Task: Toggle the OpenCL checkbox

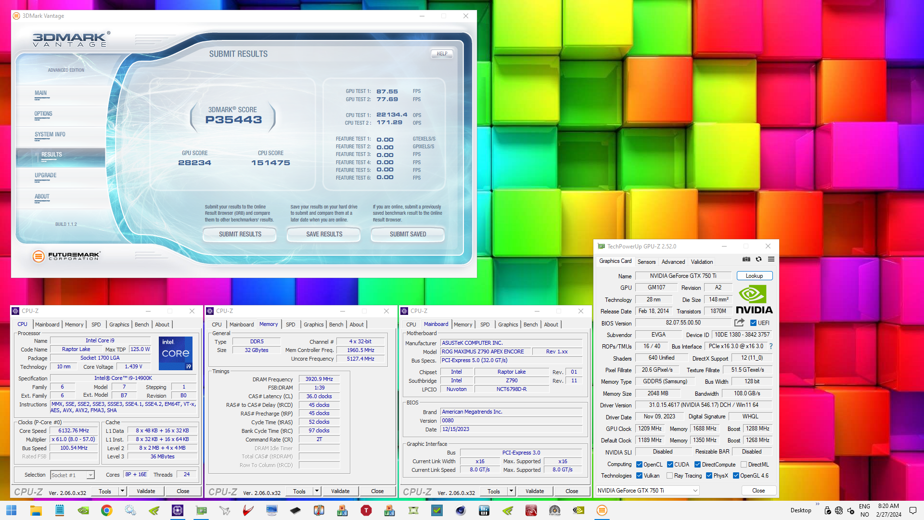Action: click(640, 465)
